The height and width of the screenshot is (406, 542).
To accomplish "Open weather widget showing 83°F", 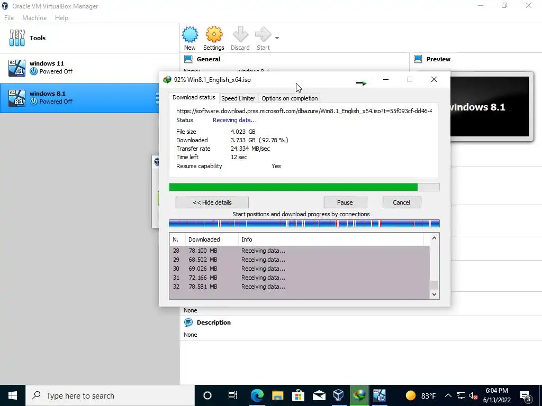I will click(421, 395).
